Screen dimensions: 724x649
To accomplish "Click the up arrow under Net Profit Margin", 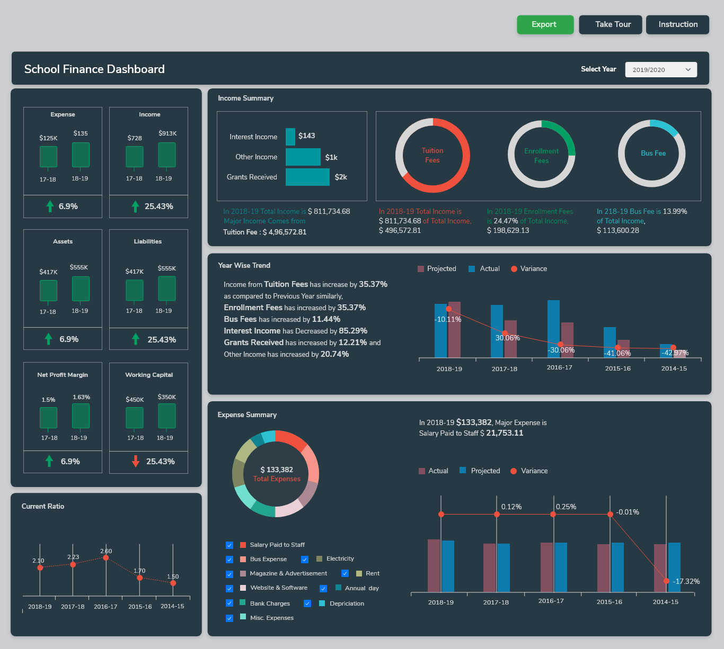I will (49, 461).
